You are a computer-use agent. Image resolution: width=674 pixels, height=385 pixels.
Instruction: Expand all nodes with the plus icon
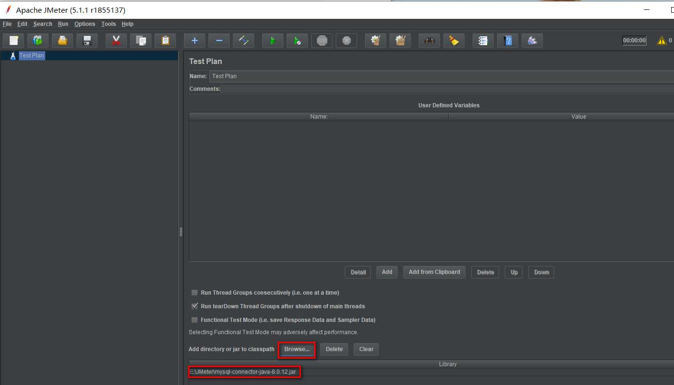[x=194, y=40]
